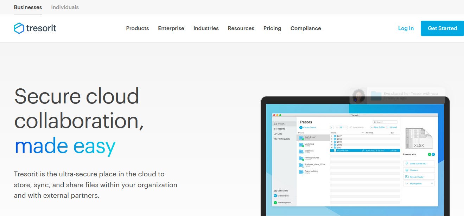Select the Marketing tresor folder icon
The height and width of the screenshot is (216, 464).
(x=301, y=145)
